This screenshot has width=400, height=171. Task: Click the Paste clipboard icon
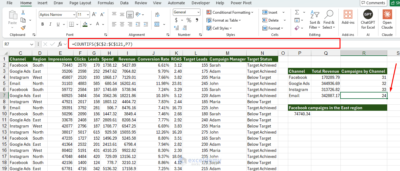(13, 15)
